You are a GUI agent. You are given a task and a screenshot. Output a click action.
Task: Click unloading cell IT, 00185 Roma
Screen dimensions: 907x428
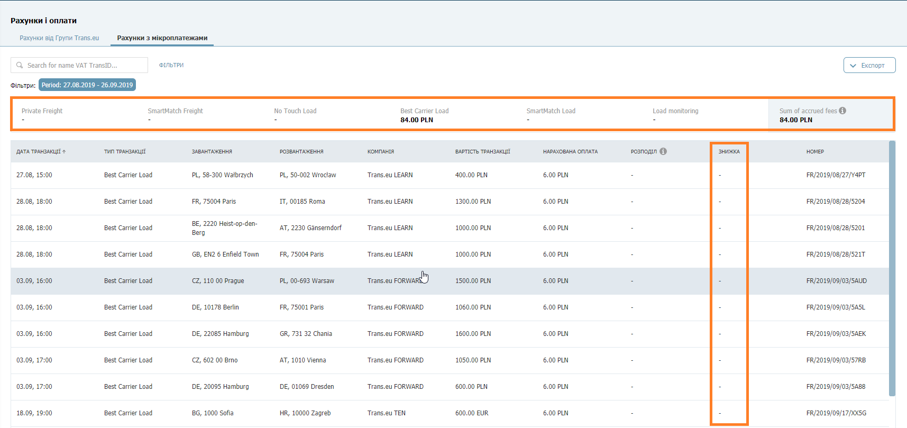tap(302, 202)
